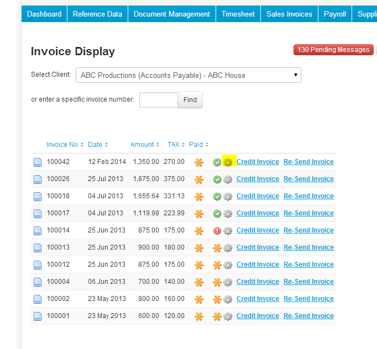This screenshot has height=349, width=377.
Task: Click the gear icon for invoice 100002
Action: (x=228, y=299)
